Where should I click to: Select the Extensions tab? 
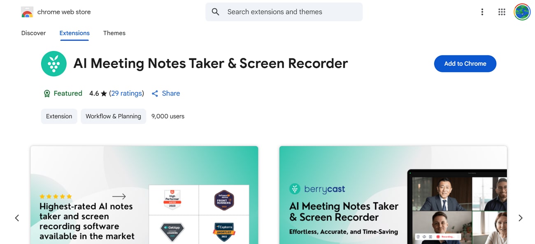(74, 33)
